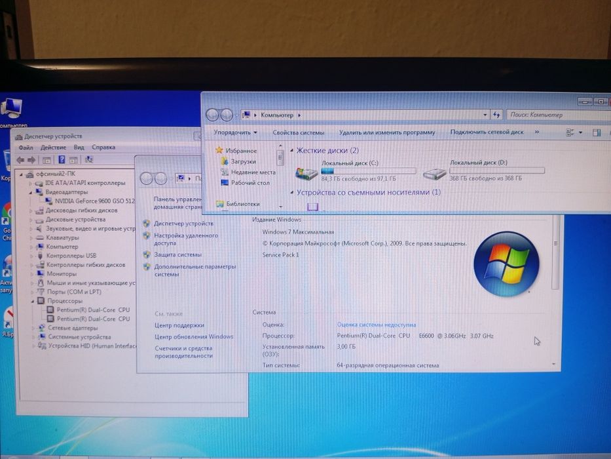Click the scan hardware icon in Device Manager toolbar
The height and width of the screenshot is (459, 611).
point(89,159)
